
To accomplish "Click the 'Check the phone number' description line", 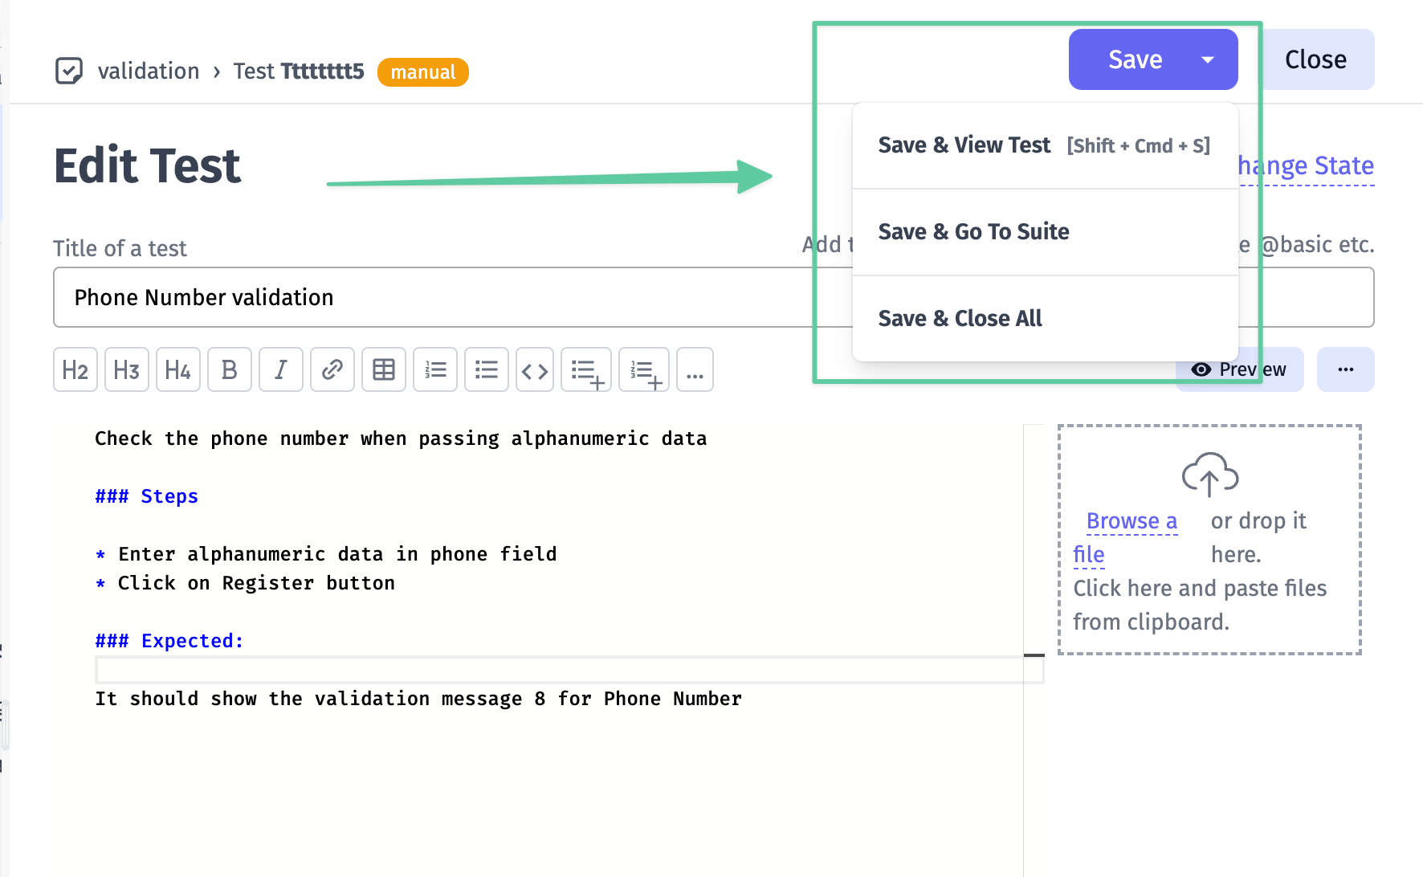I will [401, 438].
